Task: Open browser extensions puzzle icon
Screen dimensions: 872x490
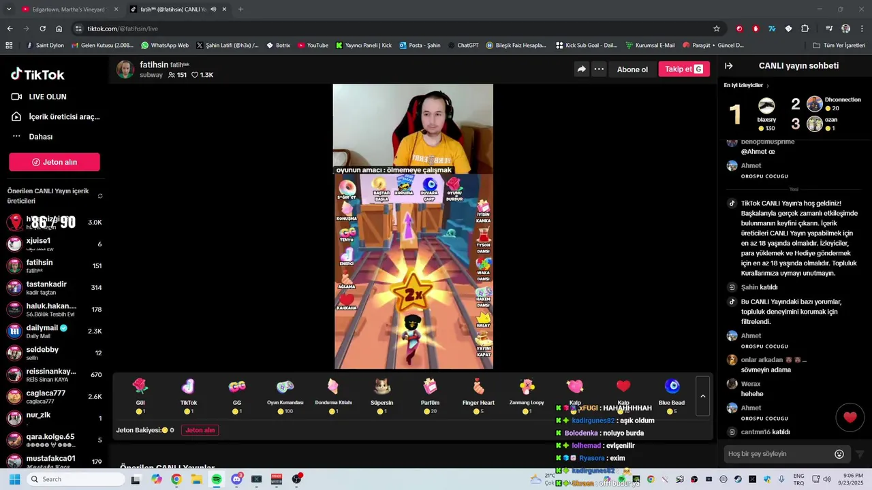Action: pyautogui.click(x=805, y=29)
